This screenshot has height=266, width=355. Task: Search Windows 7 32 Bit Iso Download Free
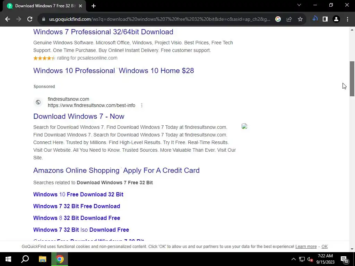[x=81, y=230]
